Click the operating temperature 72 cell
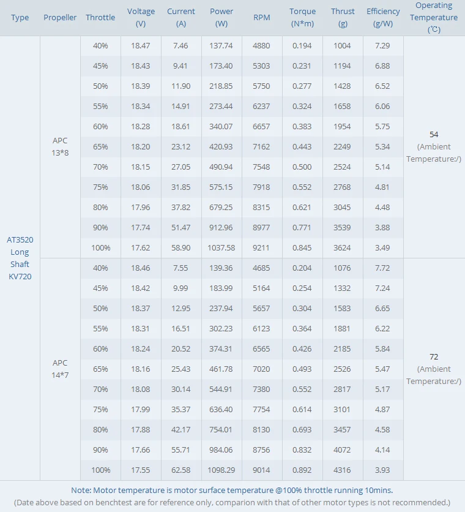This screenshot has width=465, height=512. tap(434, 369)
